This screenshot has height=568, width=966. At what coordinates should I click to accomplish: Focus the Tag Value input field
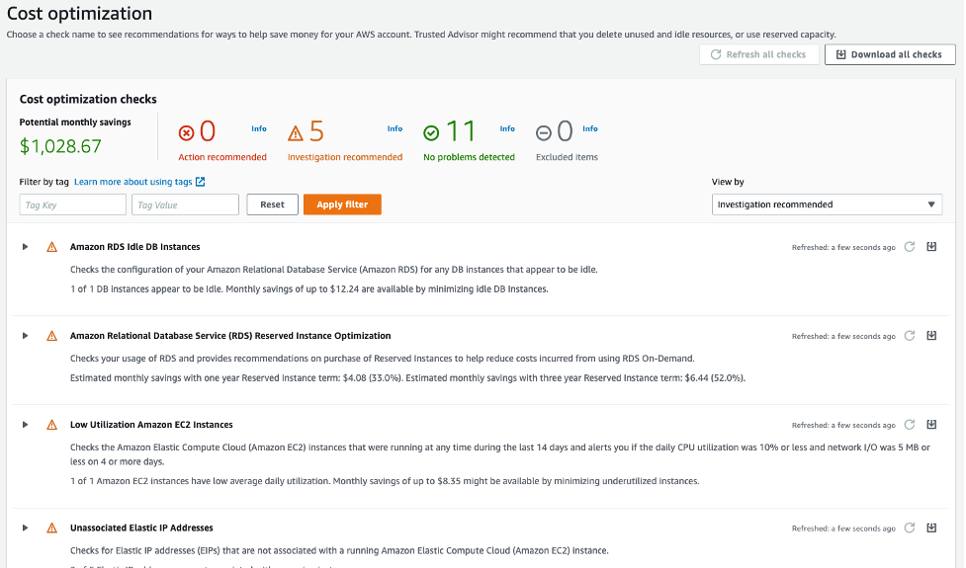pyautogui.click(x=186, y=204)
